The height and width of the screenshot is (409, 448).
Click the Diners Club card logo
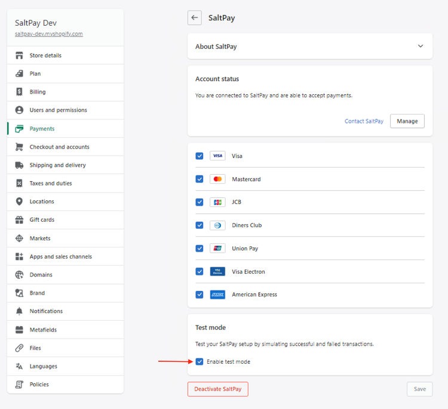point(217,225)
